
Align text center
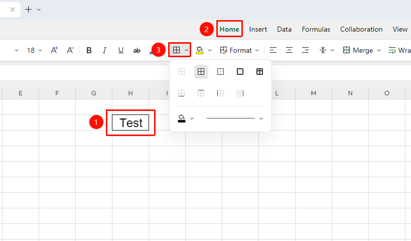pos(289,50)
